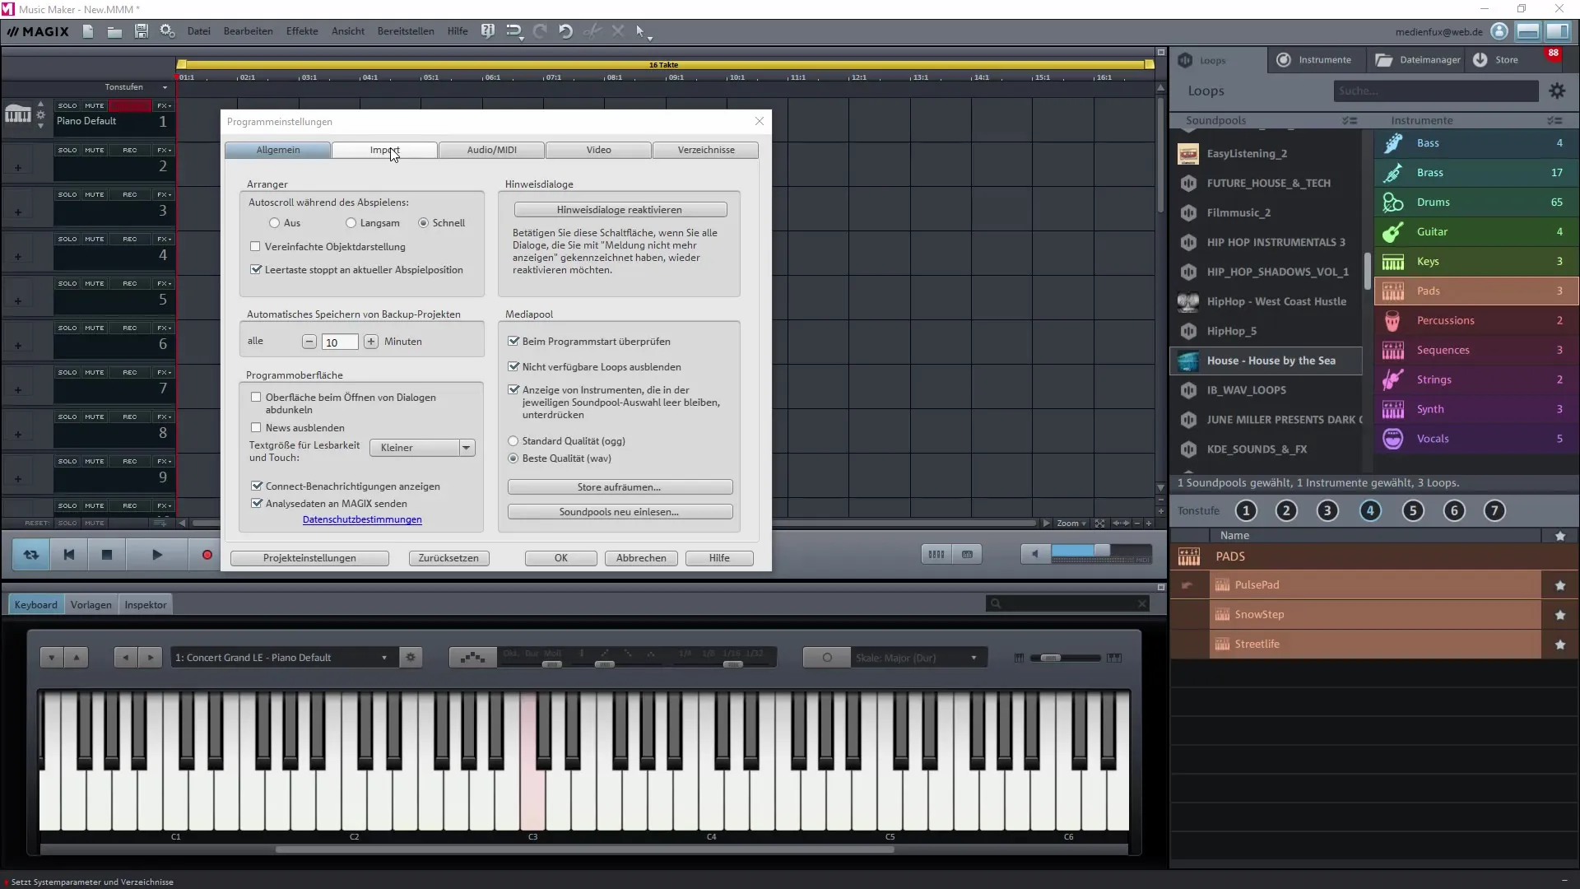Image resolution: width=1580 pixels, height=889 pixels.
Task: Click the red record button
Action: pos(207,555)
